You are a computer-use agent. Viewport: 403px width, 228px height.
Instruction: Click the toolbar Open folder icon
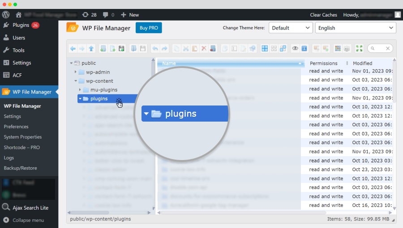(x=134, y=48)
